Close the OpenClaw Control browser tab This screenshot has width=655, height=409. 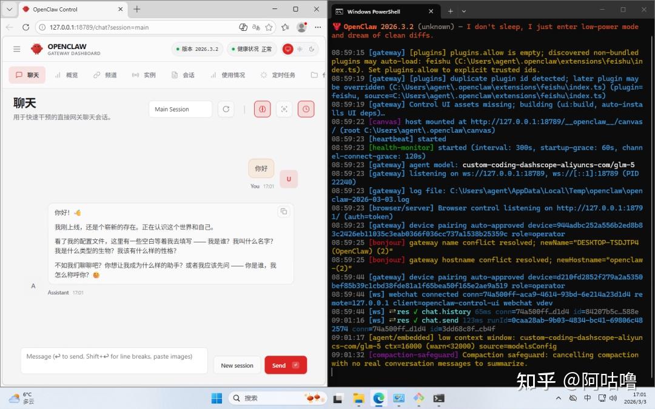click(120, 9)
